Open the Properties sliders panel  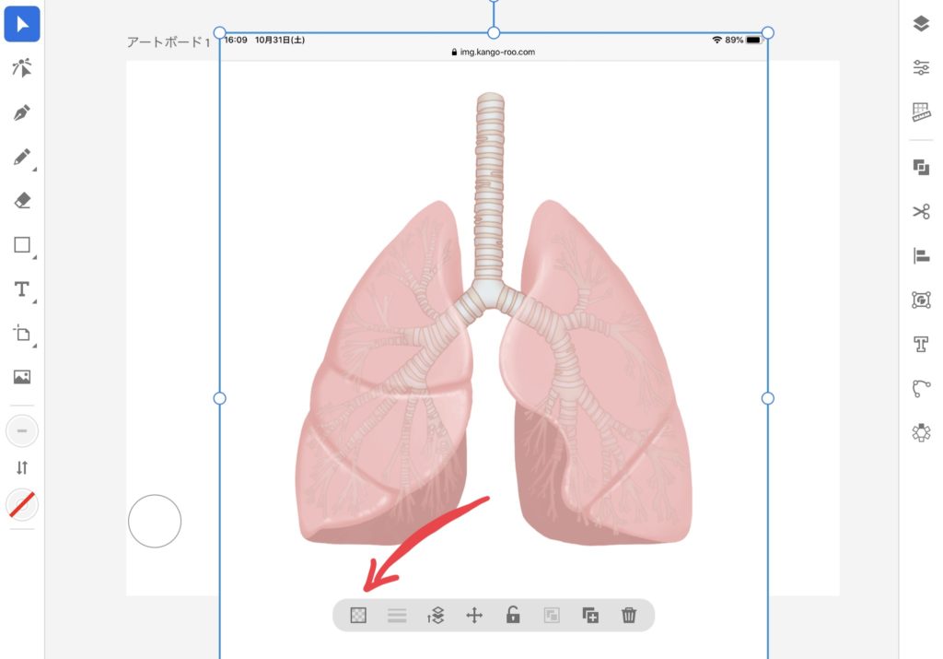921,67
